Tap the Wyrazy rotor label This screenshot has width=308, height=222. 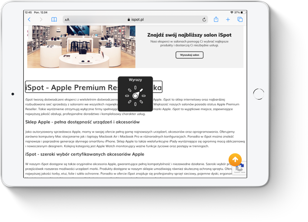coord(135,80)
